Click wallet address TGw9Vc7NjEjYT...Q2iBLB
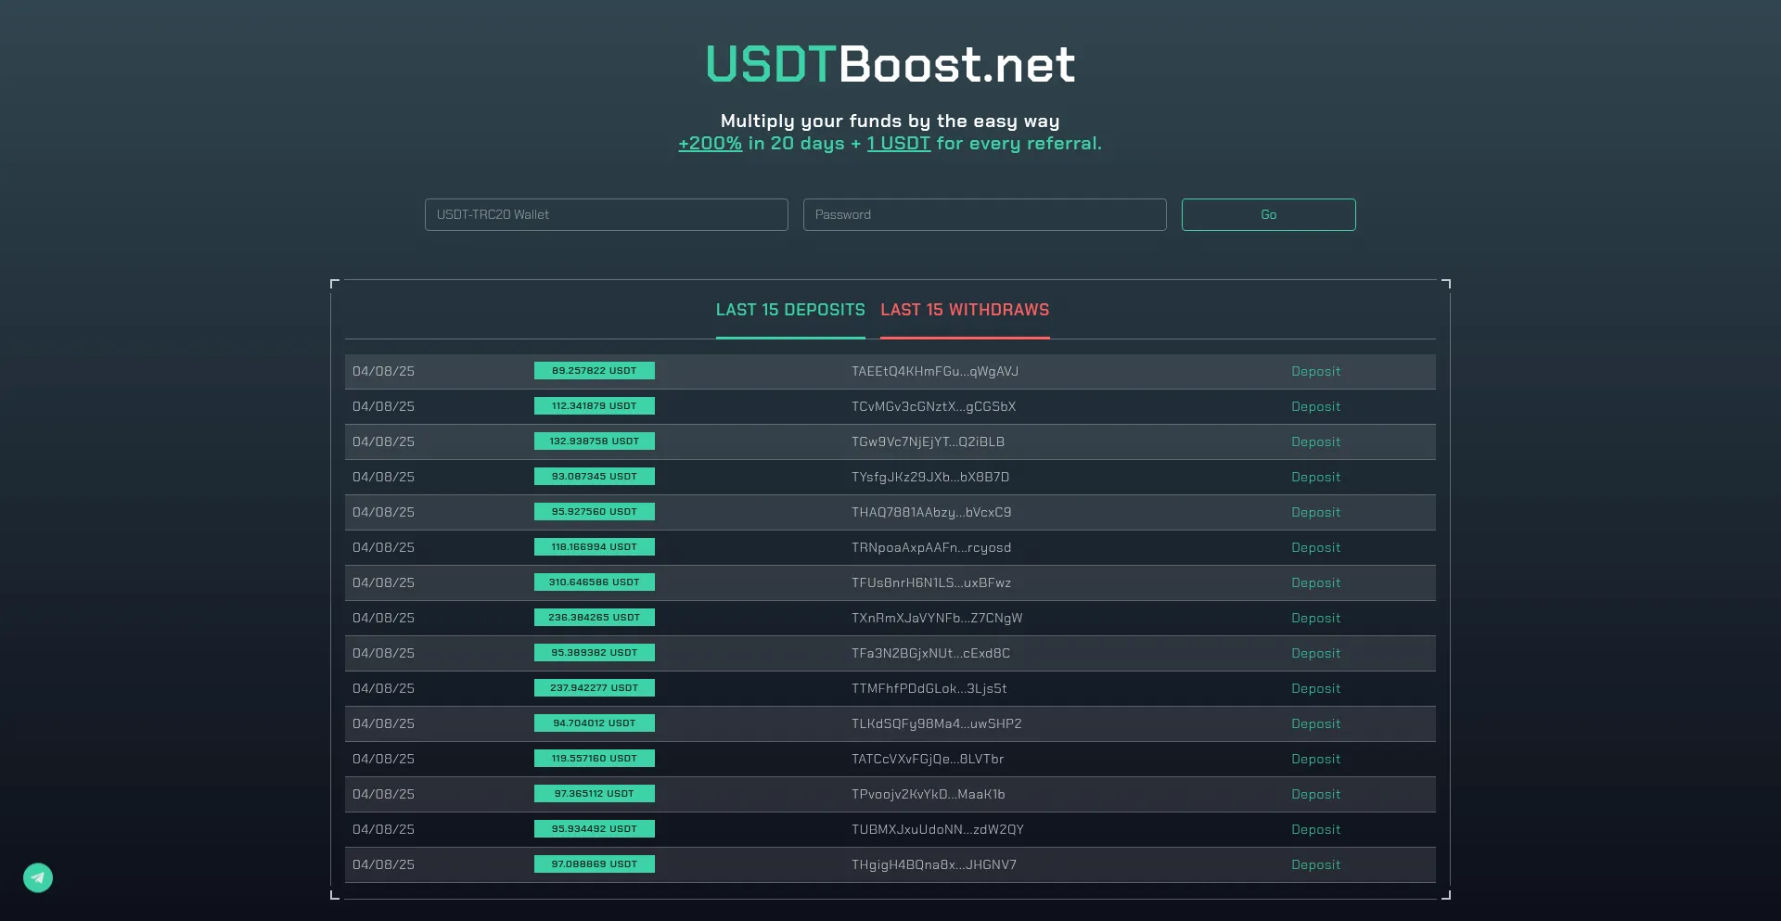 (x=929, y=441)
